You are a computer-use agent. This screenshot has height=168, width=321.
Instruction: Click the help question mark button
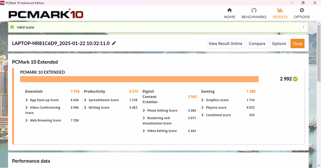[303, 27]
